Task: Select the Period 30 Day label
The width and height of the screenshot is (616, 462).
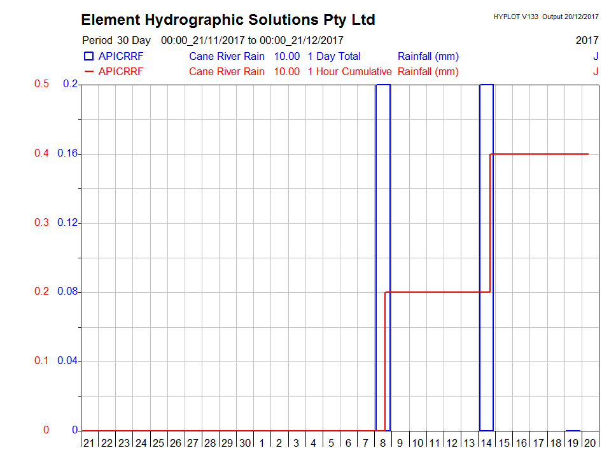Action: (x=116, y=40)
